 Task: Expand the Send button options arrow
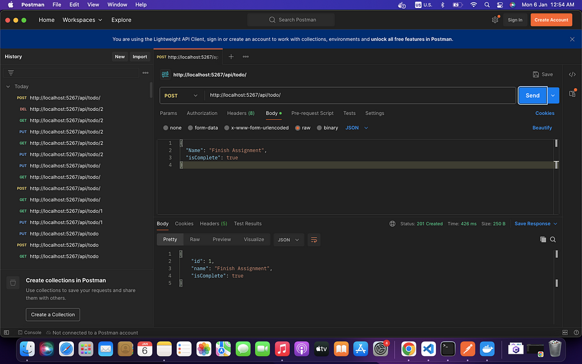[x=552, y=96]
